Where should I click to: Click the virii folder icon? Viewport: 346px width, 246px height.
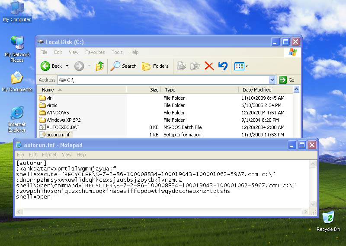[42, 98]
